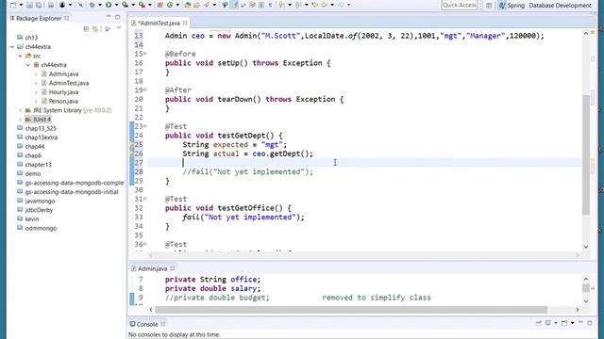Click the Save toolbar icon
604x339 pixels.
[29, 5]
